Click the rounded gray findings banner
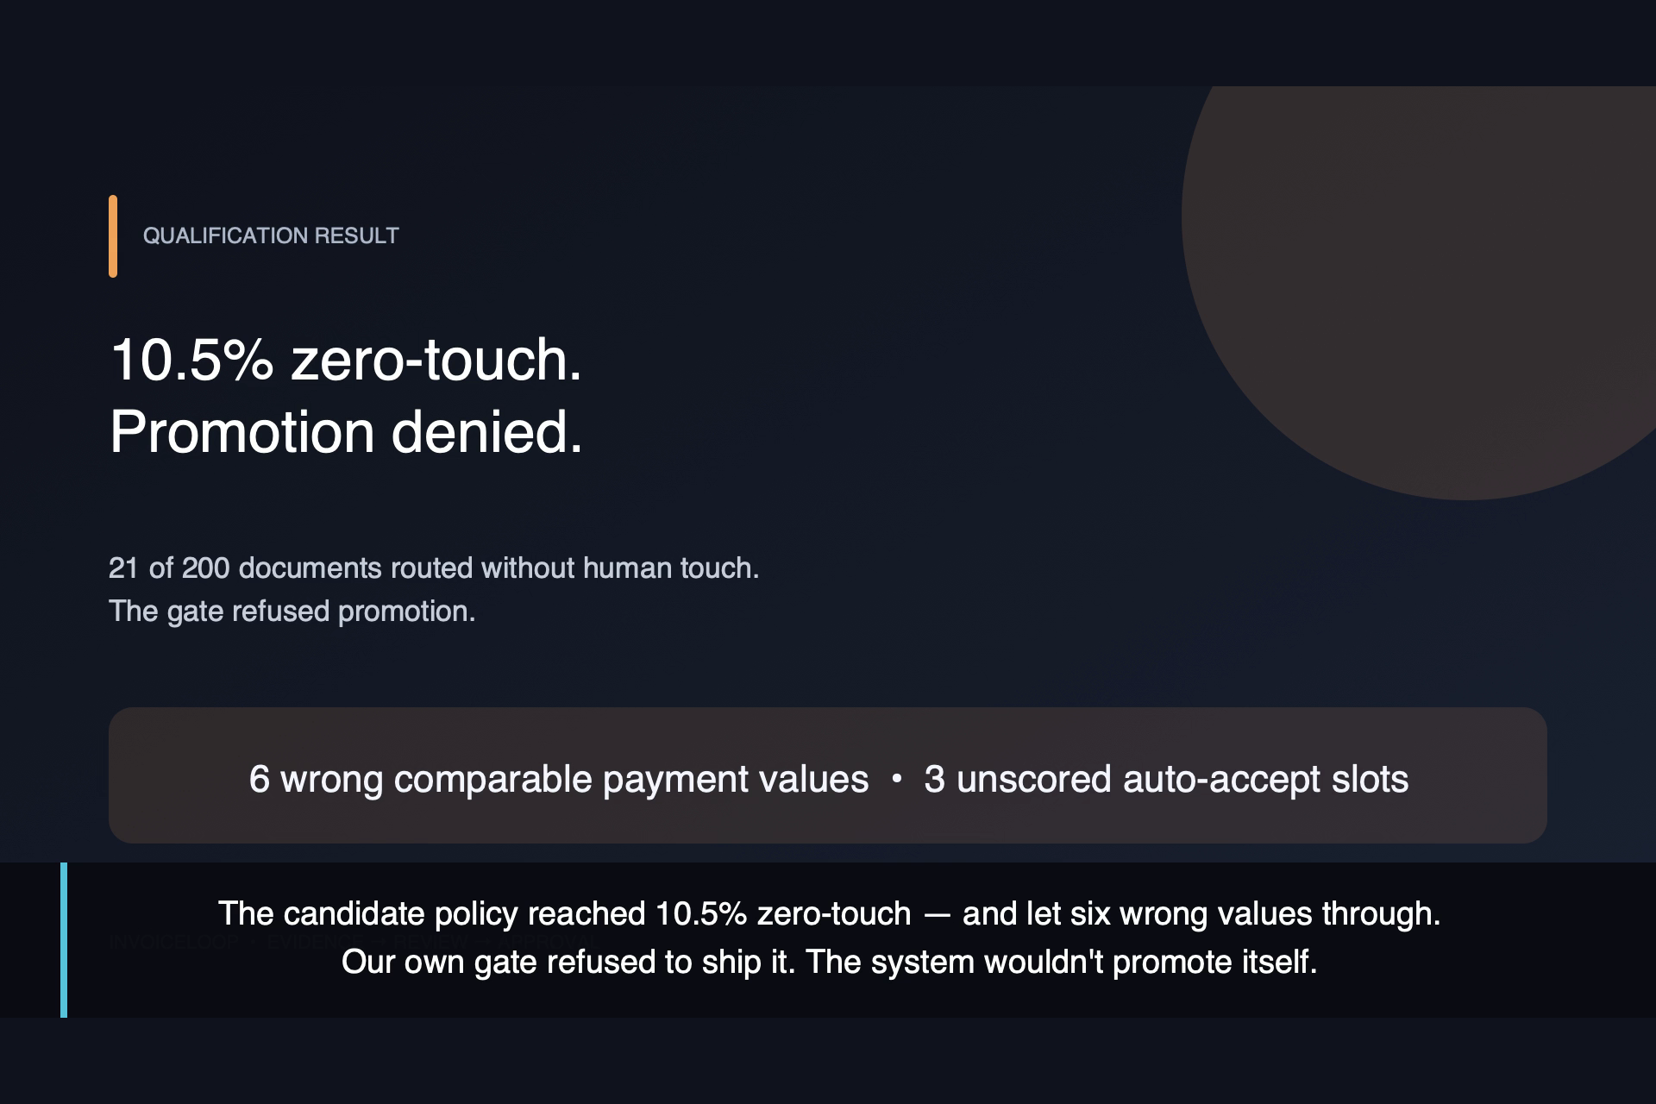 point(828,775)
